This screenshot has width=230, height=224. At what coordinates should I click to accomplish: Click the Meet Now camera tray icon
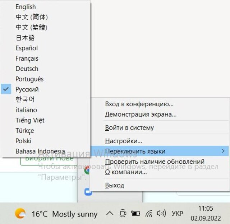(123, 214)
